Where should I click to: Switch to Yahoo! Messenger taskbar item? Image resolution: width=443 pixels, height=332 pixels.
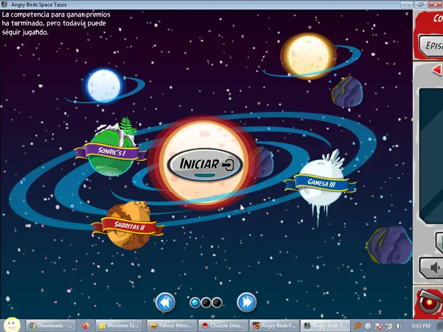coord(172,326)
